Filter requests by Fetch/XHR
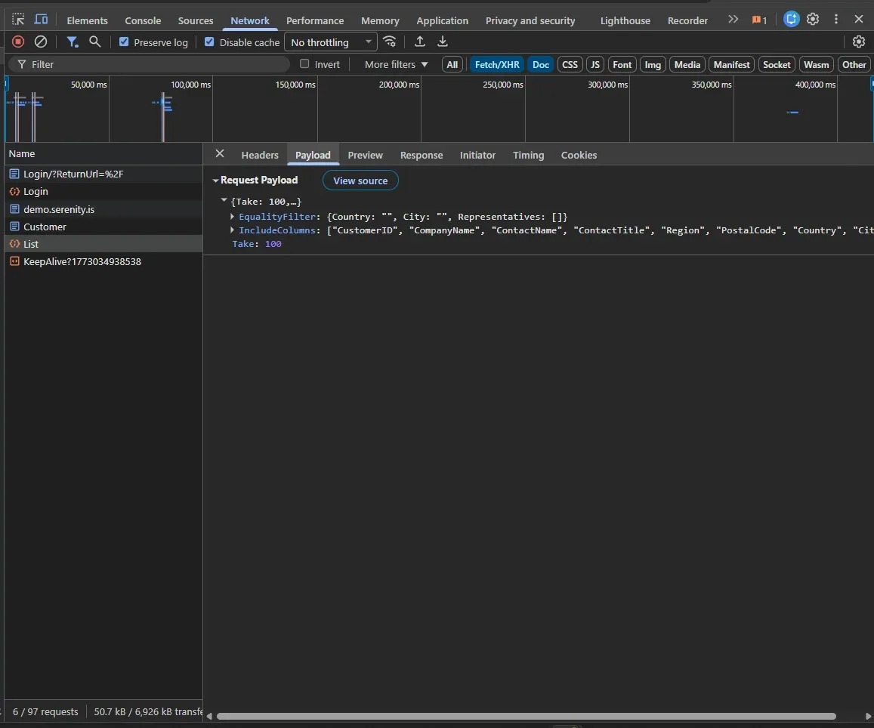Viewport: 874px width, 728px height. [497, 64]
